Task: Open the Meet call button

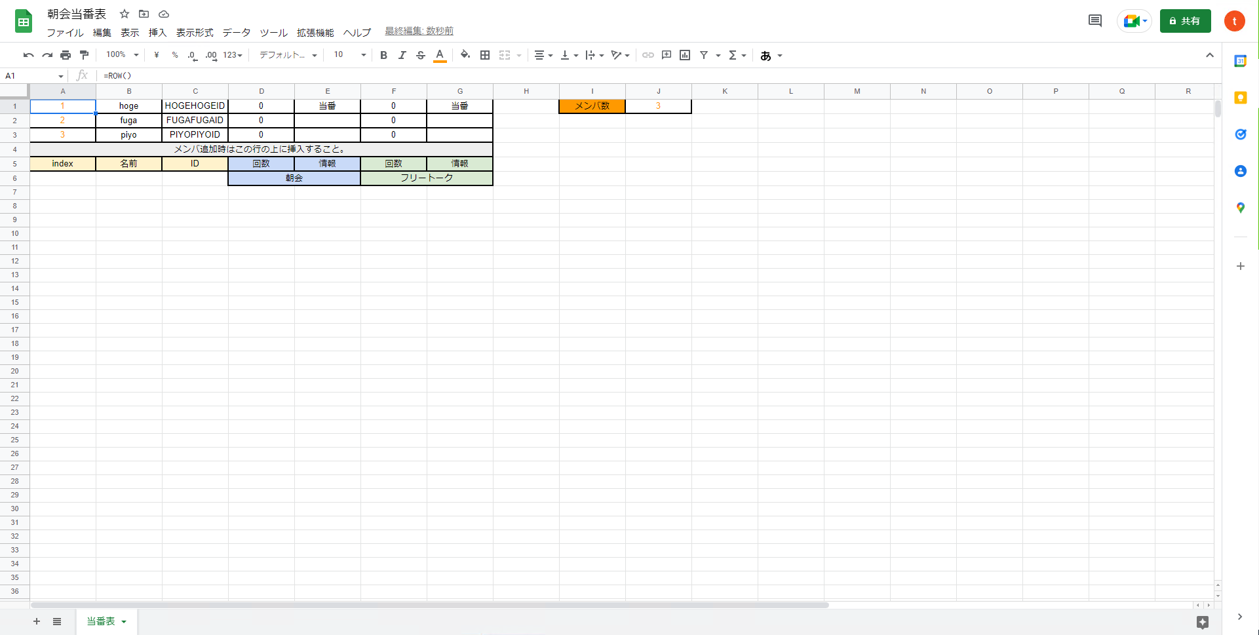Action: click(1134, 21)
